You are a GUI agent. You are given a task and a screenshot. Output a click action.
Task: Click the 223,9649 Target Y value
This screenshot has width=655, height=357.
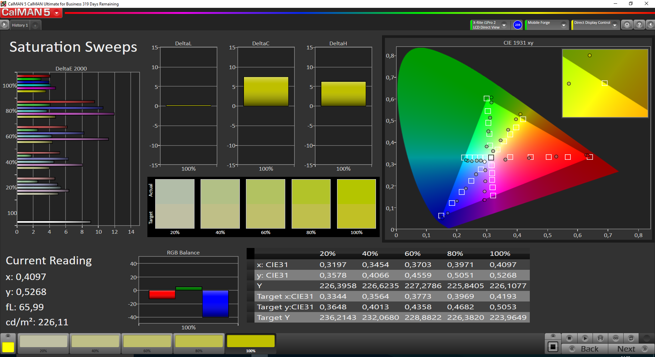pos(508,317)
